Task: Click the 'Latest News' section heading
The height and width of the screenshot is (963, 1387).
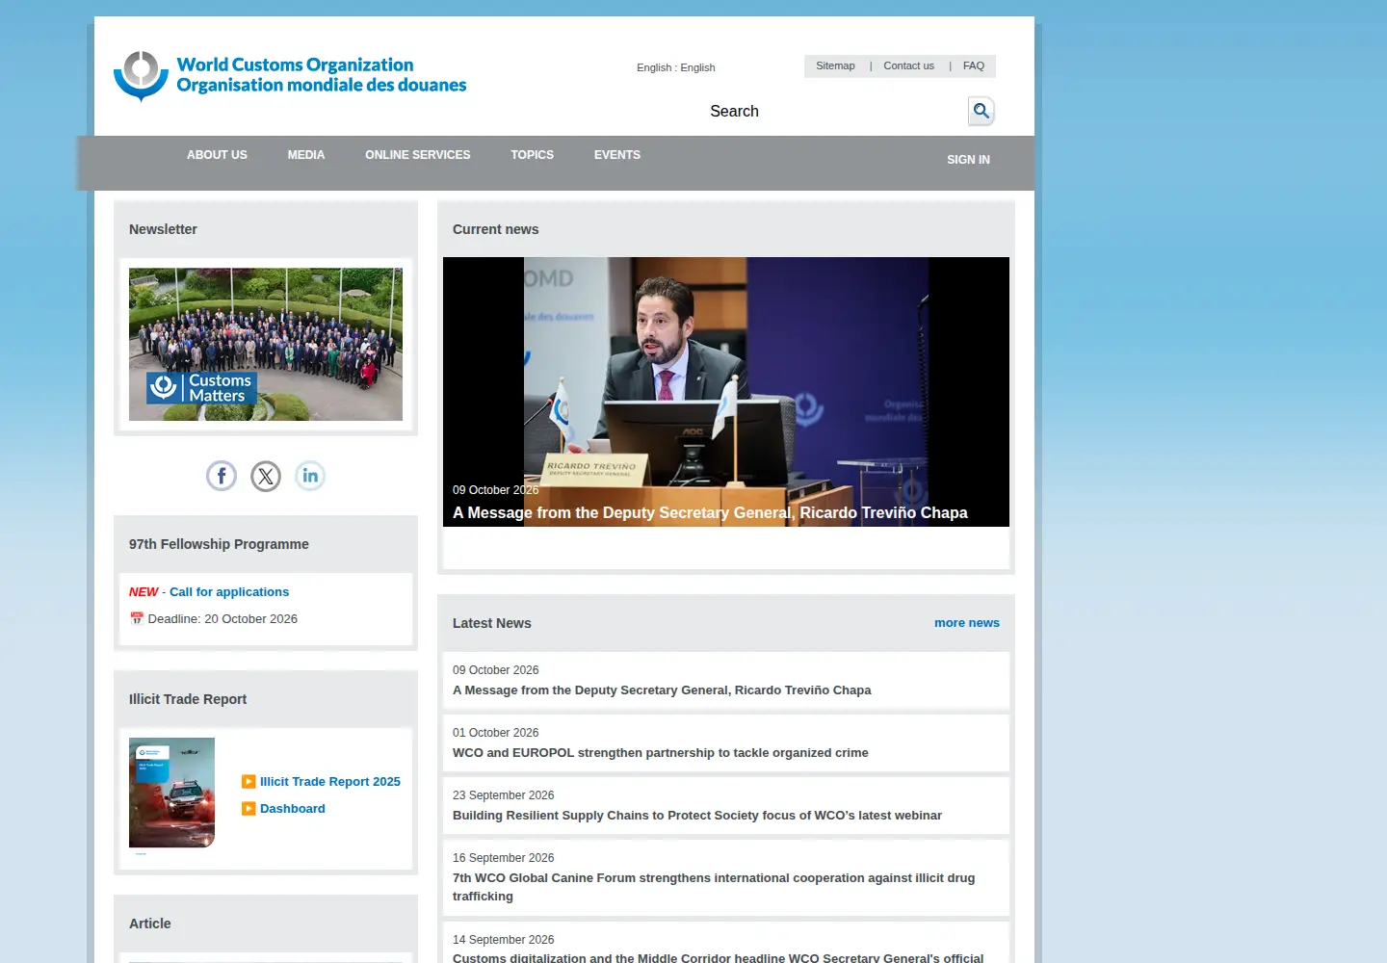Action: 492,623
